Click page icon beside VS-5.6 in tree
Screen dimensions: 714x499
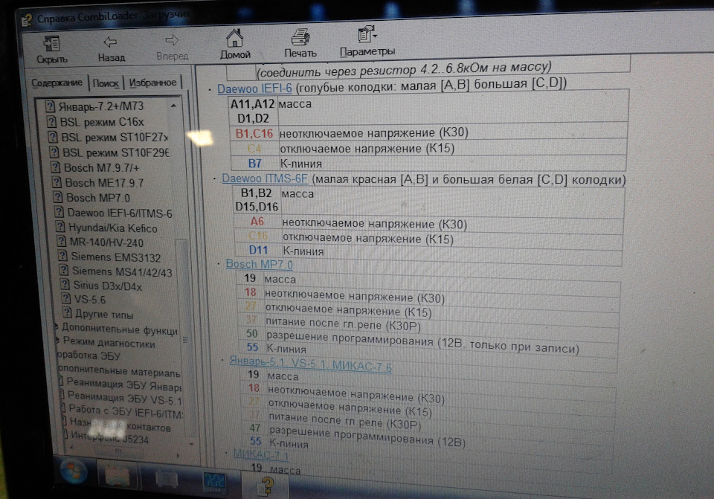(x=66, y=299)
